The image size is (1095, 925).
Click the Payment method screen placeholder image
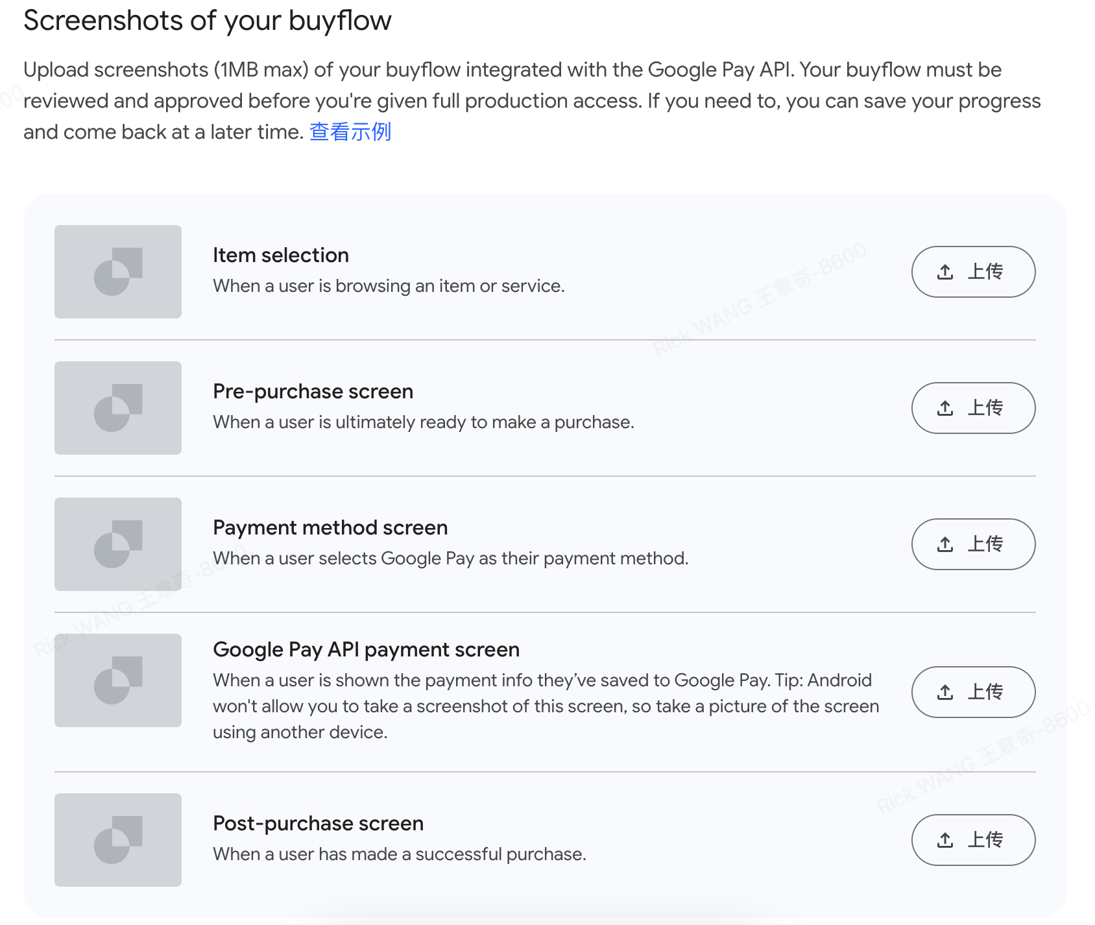click(x=118, y=544)
